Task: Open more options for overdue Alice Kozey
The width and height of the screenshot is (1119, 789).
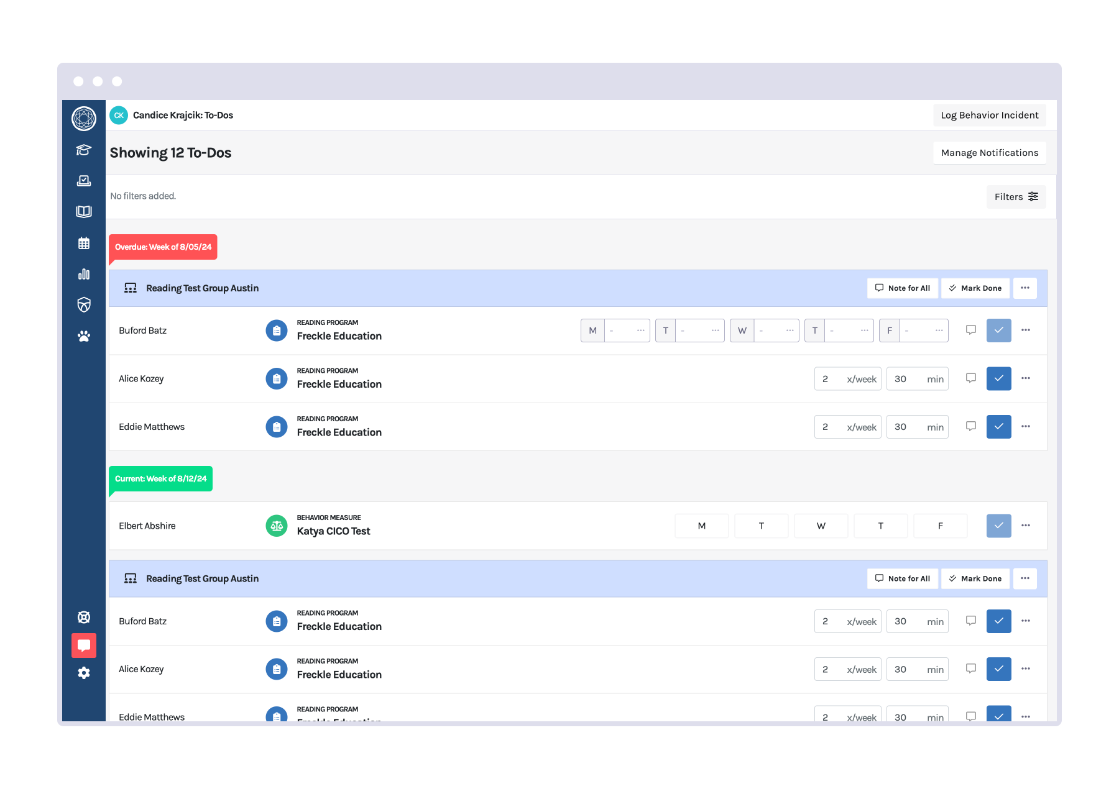Action: coord(1026,378)
